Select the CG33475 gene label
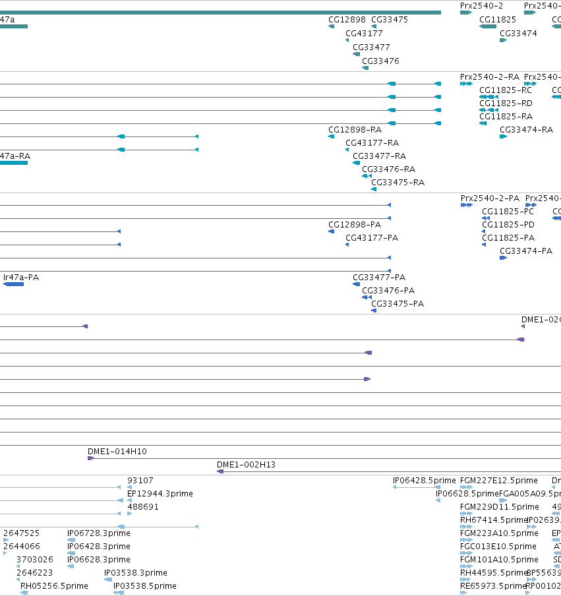 coord(389,20)
